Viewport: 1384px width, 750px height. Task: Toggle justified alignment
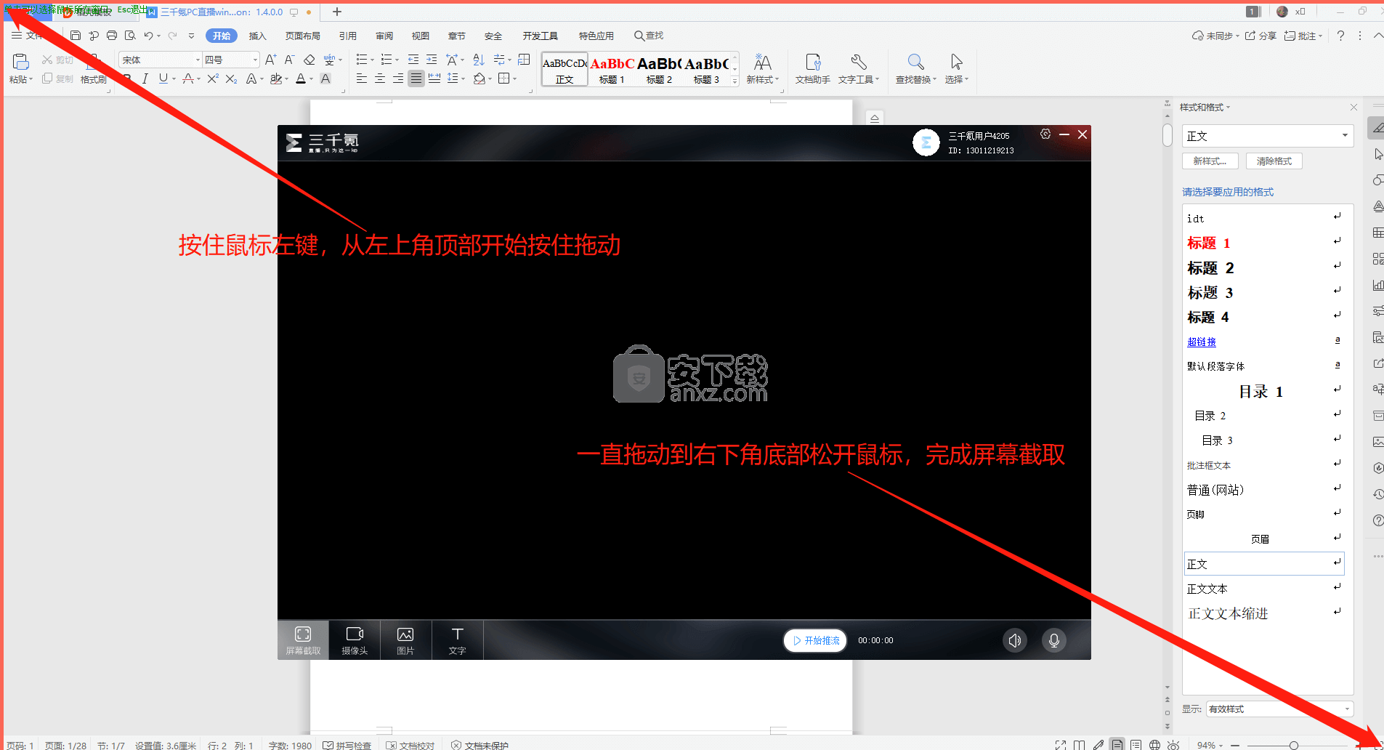[x=416, y=78]
